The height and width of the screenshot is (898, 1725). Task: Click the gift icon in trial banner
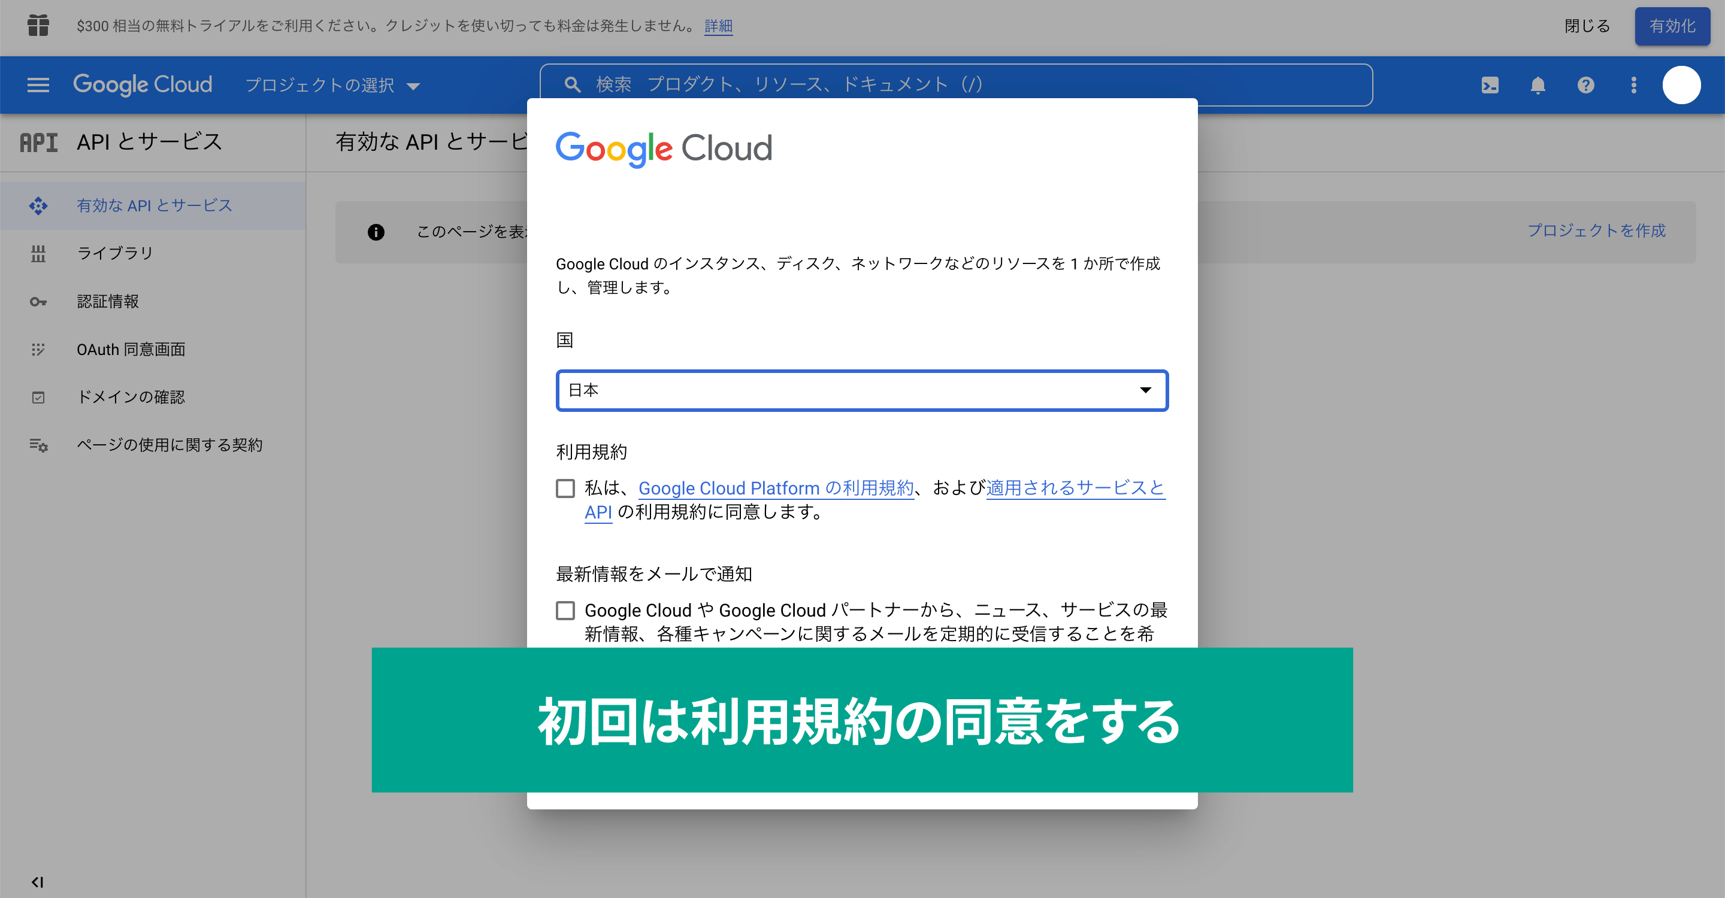(x=38, y=25)
